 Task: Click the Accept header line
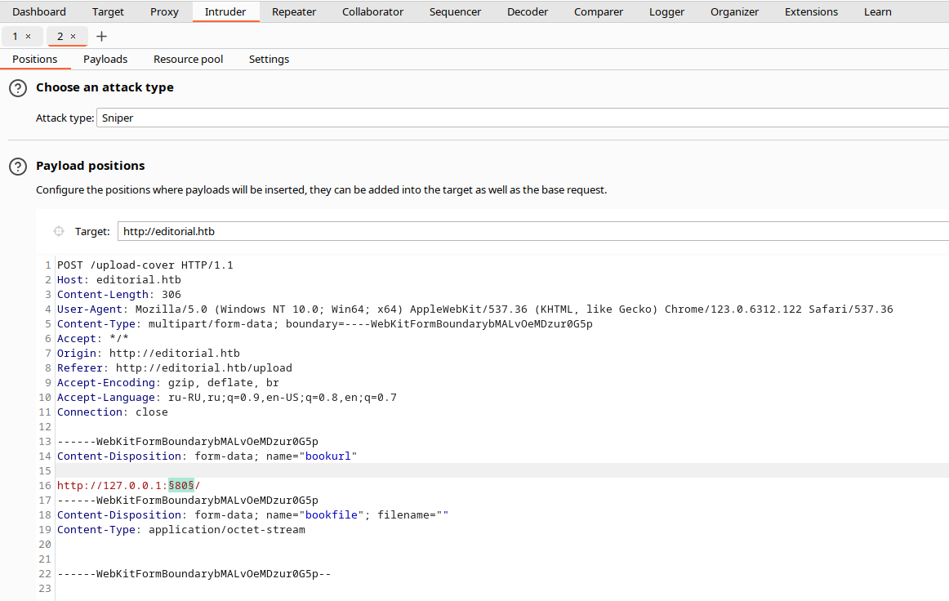point(92,338)
